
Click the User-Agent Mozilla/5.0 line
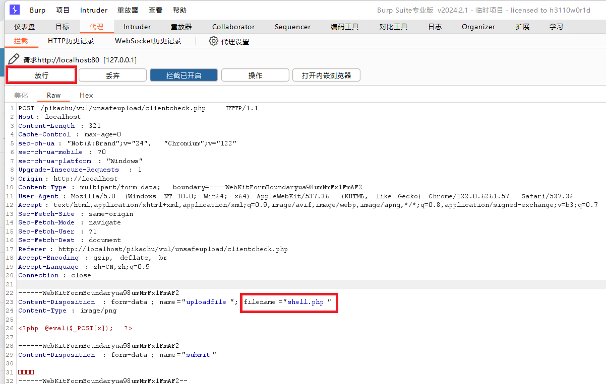(x=296, y=196)
